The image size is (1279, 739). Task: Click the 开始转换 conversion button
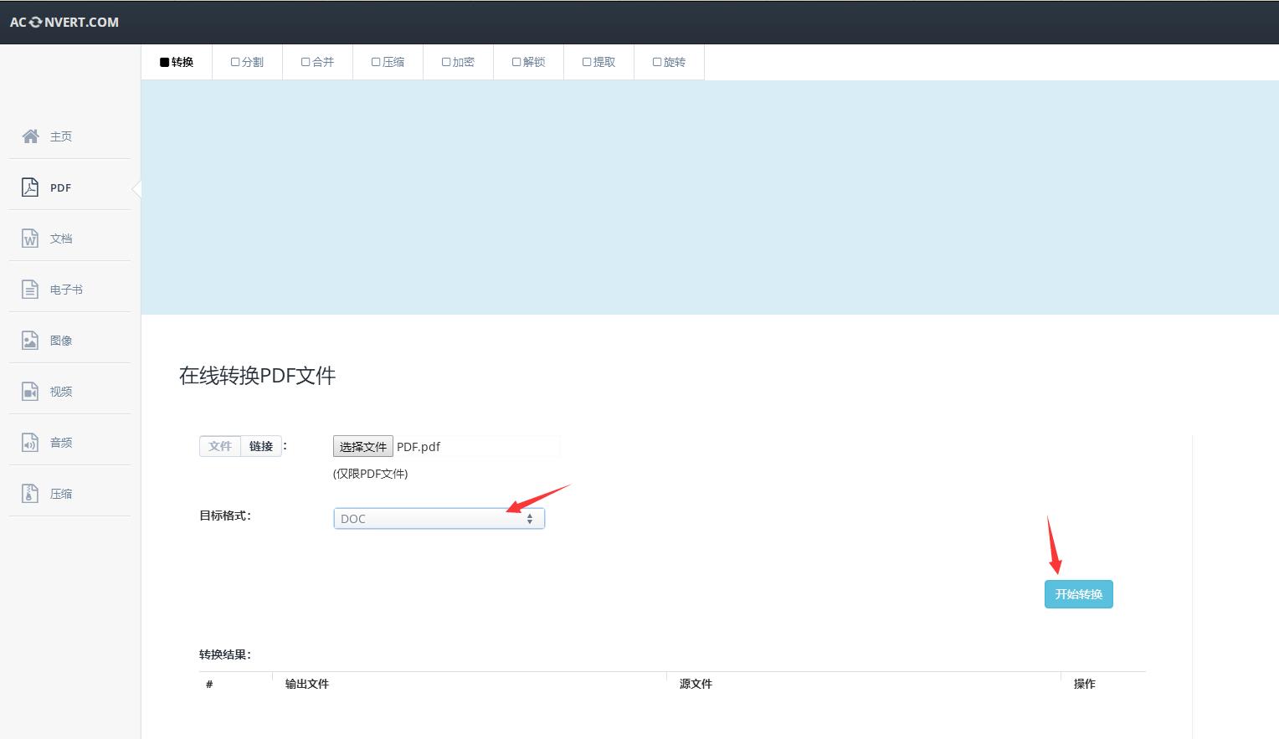tap(1078, 594)
